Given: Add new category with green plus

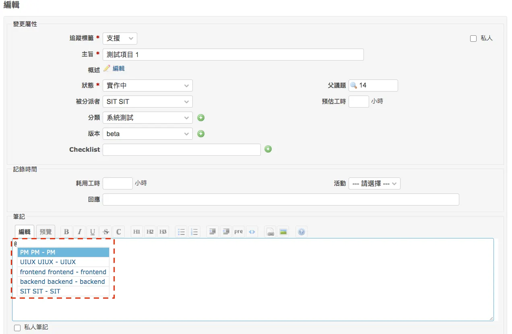Looking at the screenshot, I should [x=201, y=118].
